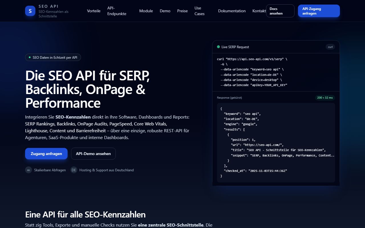365x228 pixels.
Task: Click the "url": "https://seo-api.com/" response line
Action: pos(257,145)
